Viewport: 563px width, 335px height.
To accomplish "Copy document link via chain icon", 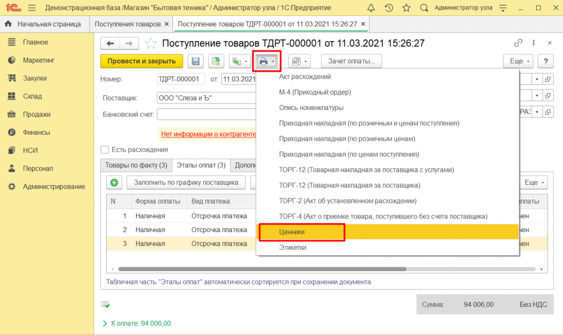I will click(518, 43).
